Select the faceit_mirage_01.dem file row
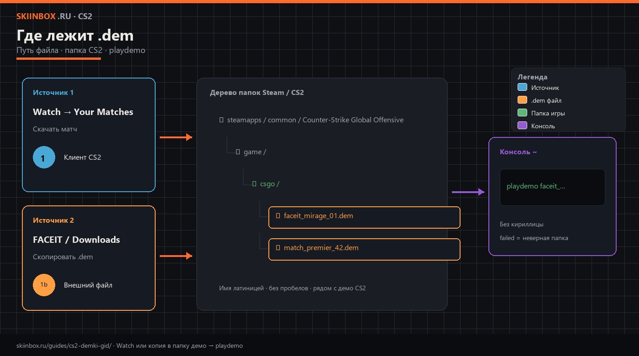The height and width of the screenshot is (356, 639). pos(364,217)
